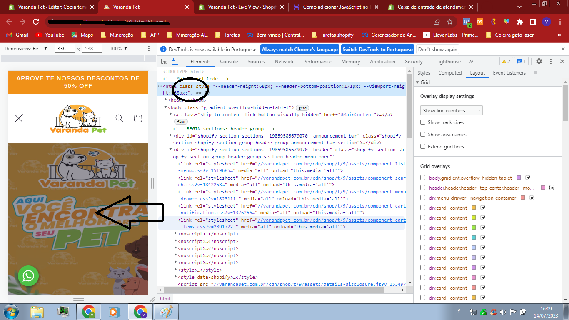
Task: Click the #MainContent href link
Action: point(357,115)
